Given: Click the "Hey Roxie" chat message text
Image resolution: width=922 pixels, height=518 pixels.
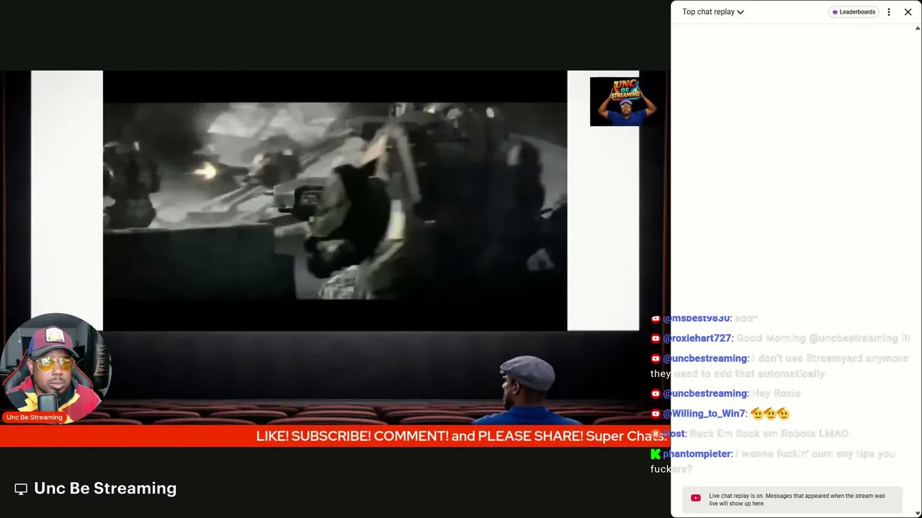Looking at the screenshot, I should (776, 394).
